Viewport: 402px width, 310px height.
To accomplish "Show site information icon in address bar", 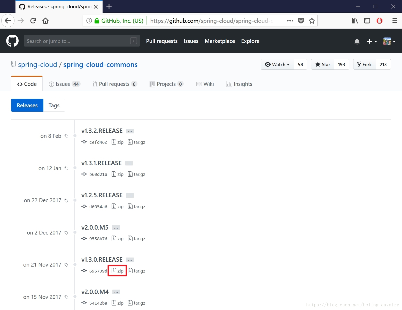I will tap(89, 21).
